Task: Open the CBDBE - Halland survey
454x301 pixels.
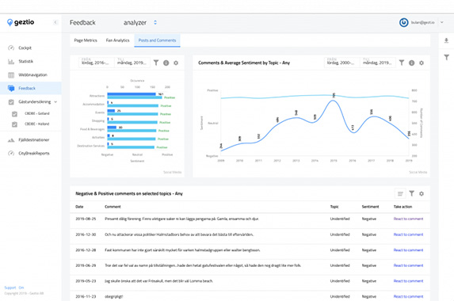Action: pyautogui.click(x=36, y=124)
